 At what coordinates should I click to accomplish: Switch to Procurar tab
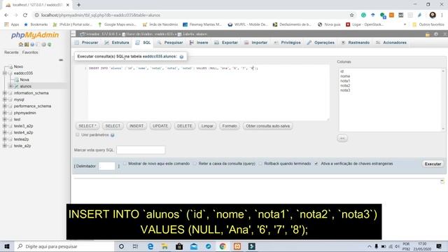[87, 43]
